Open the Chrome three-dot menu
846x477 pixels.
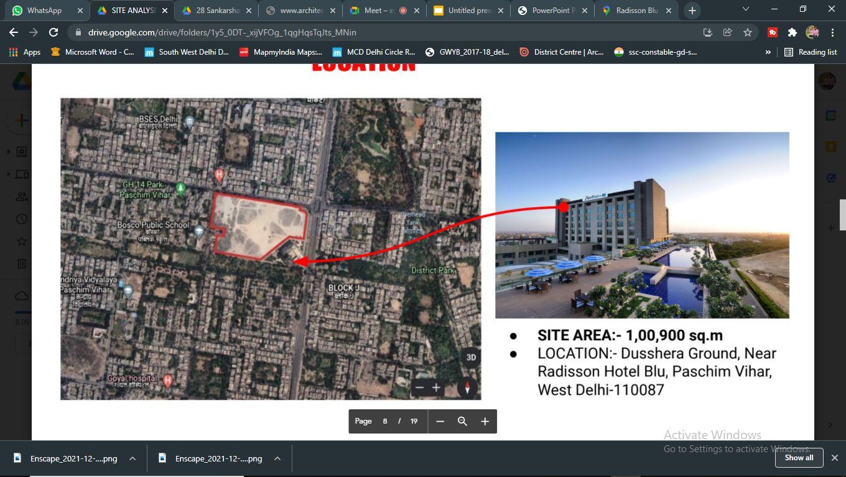832,32
